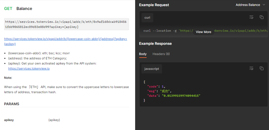The width and height of the screenshot is (269, 130).
Task: Click the request URL code box
Action: point(66,24)
